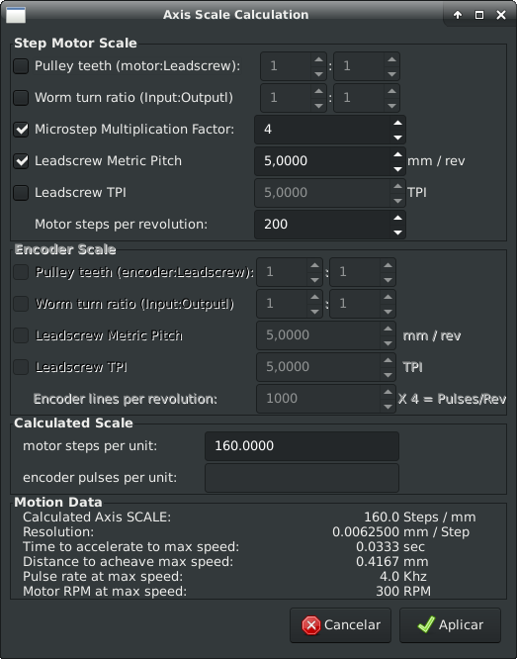Click the window menu icon in title bar
The height and width of the screenshot is (659, 517).
pyautogui.click(x=16, y=15)
